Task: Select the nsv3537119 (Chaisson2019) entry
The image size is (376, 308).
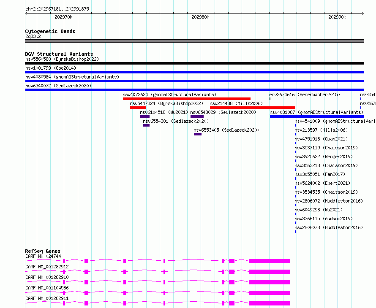Action: (326, 148)
